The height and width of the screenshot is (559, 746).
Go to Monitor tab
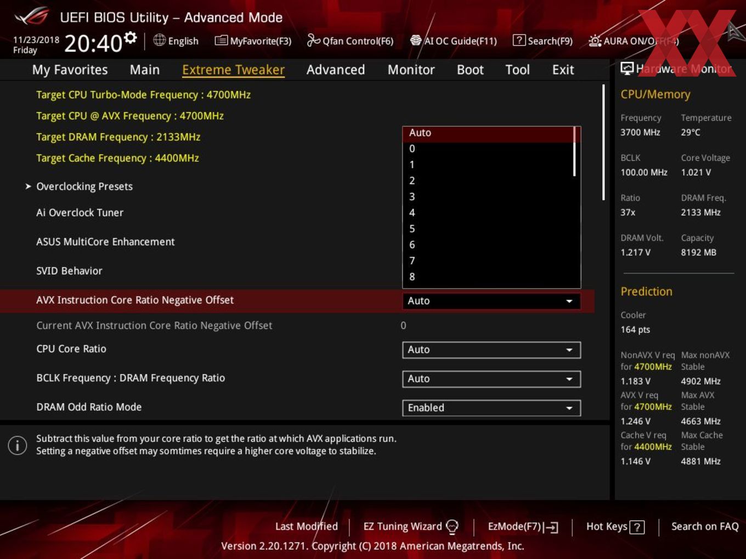click(411, 70)
